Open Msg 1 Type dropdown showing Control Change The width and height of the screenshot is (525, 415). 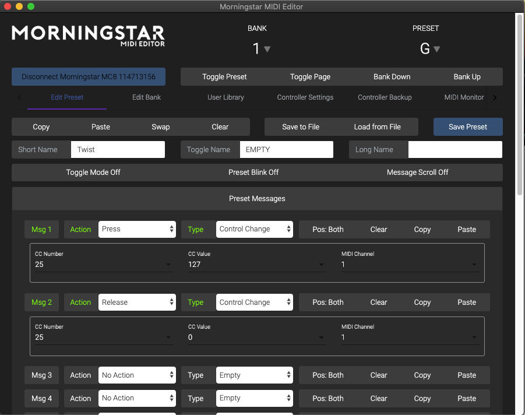(255, 230)
